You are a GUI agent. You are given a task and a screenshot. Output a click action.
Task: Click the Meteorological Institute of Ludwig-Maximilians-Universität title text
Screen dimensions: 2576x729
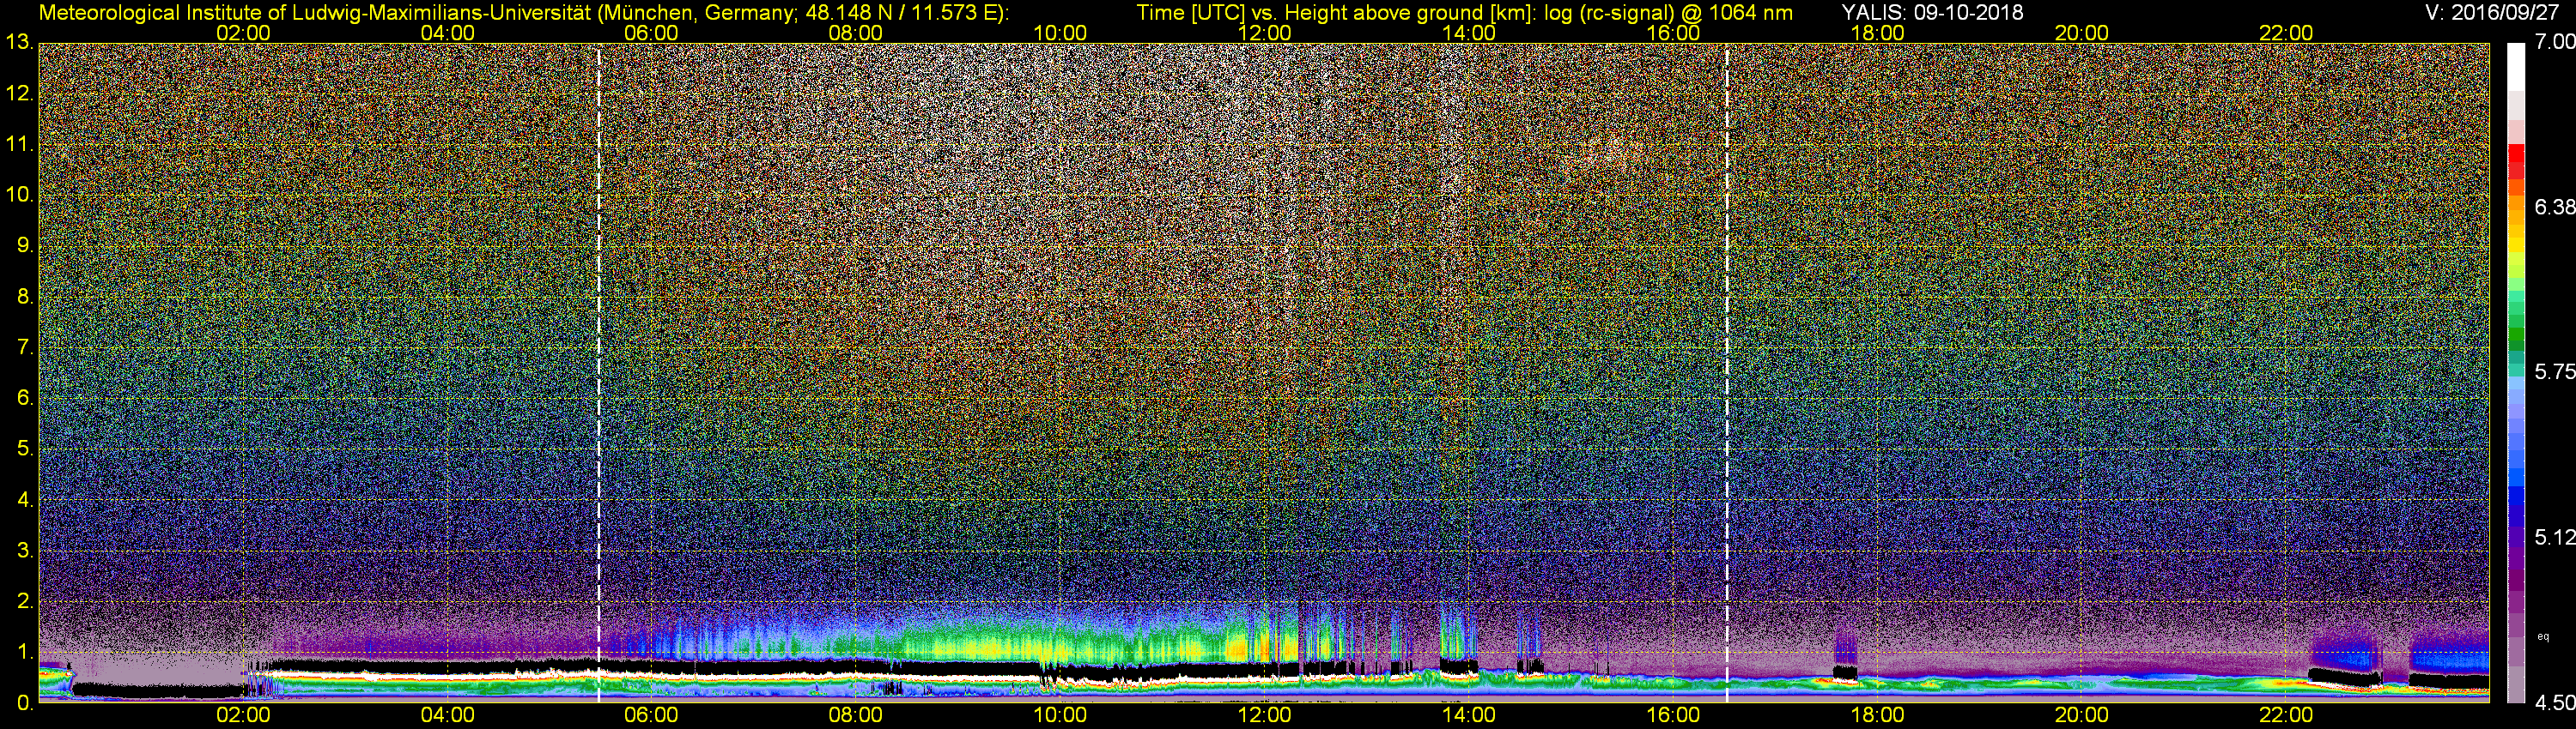(x=523, y=13)
